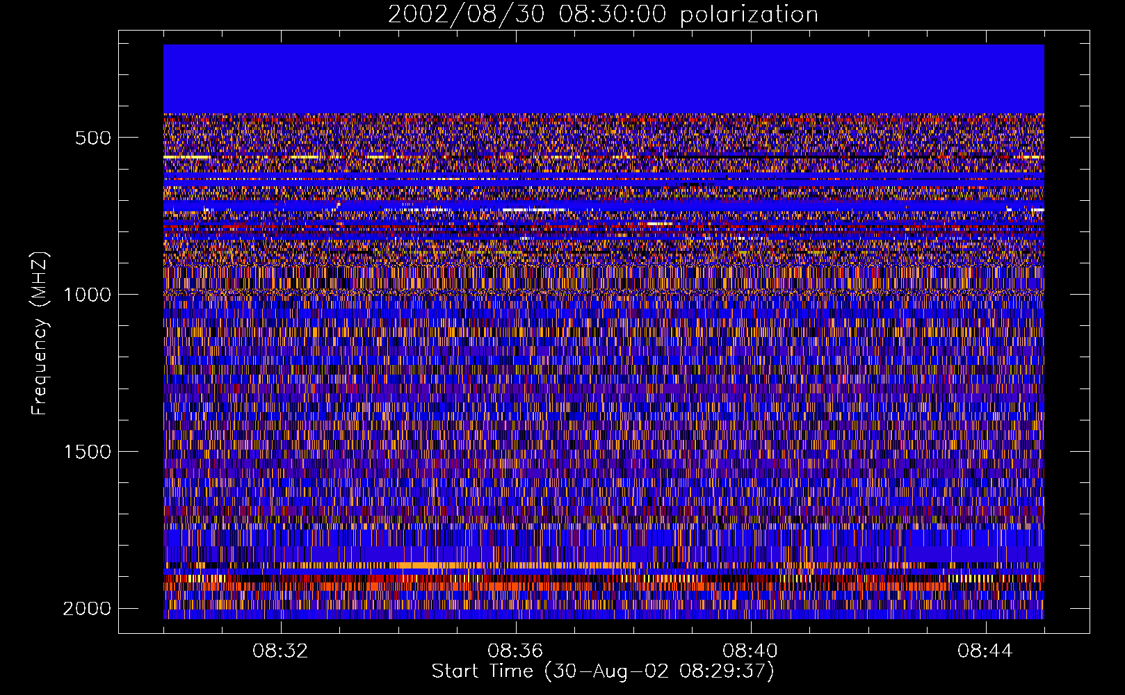
Task: Click the 500 frequency tick label
Action: 92,138
